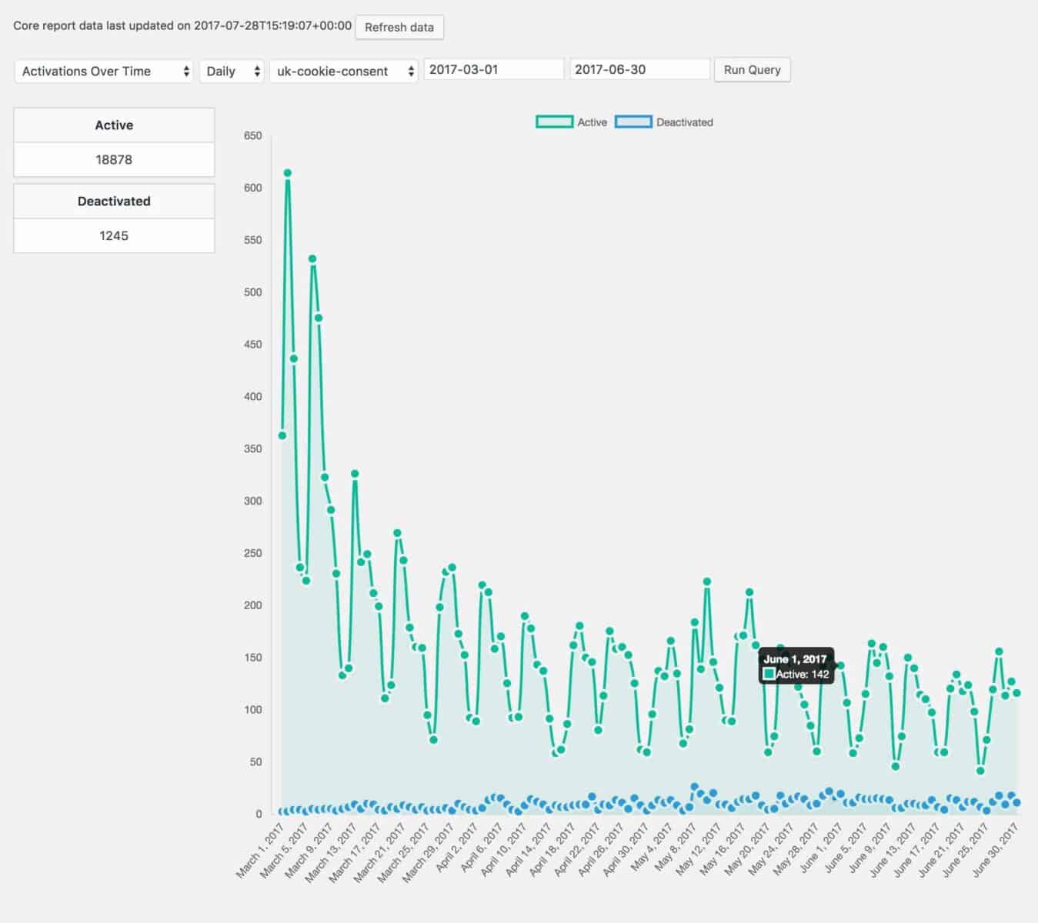
Task: Select the Active count box showing 18878
Action: 113,159
